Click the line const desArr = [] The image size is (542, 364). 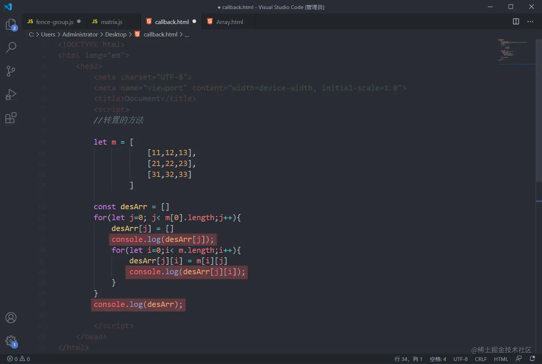point(131,207)
